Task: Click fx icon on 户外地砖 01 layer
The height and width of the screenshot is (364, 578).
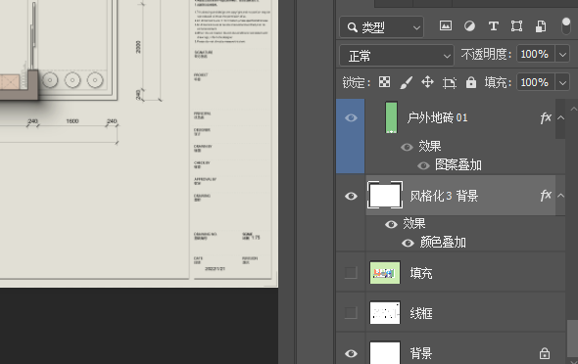Action: coord(546,117)
